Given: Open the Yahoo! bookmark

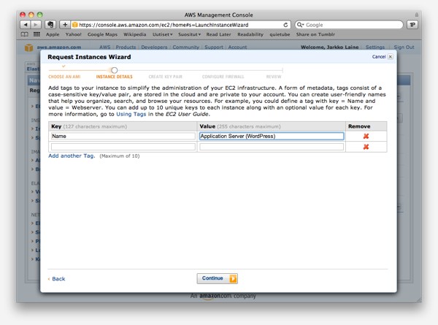Looking at the screenshot, I should point(73,34).
